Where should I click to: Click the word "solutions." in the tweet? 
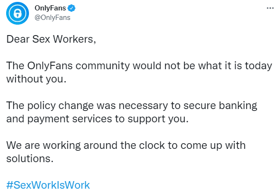[x=30, y=158]
